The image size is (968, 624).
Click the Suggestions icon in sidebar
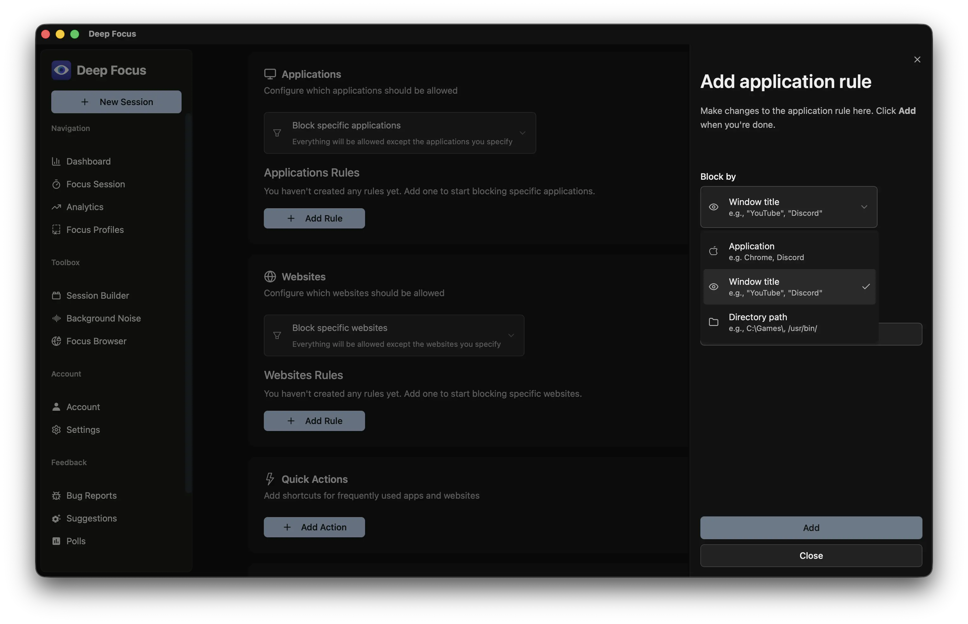(x=56, y=518)
